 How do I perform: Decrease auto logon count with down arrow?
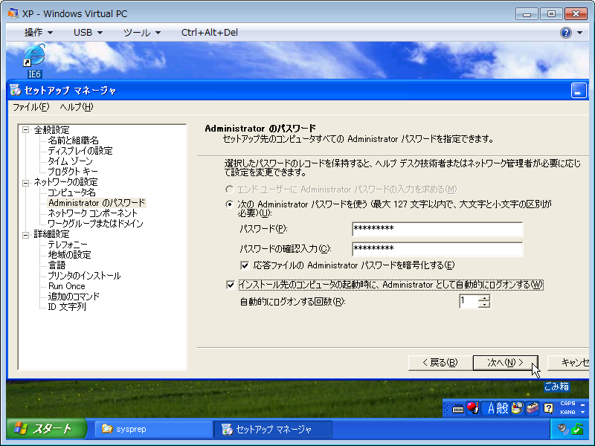click(x=484, y=305)
